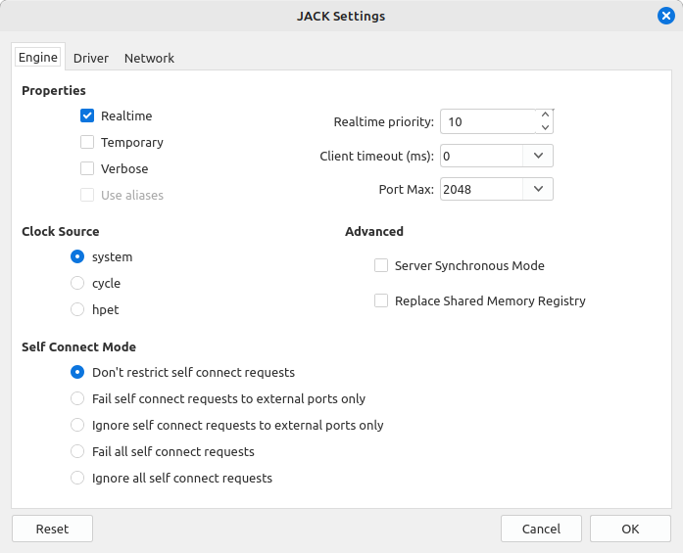Viewport: 683px width, 553px height.
Task: Click the Client timeout (ms) label
Action: point(377,157)
